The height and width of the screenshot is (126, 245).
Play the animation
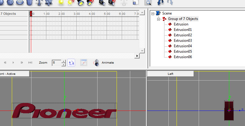click(13, 63)
